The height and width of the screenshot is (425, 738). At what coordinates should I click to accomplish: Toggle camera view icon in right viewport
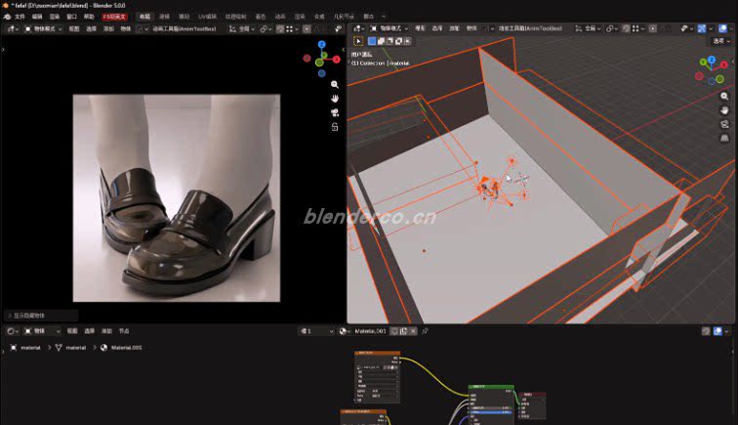point(724,124)
